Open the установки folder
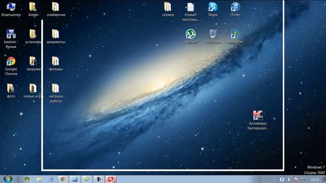This screenshot has width=326, height=183. click(x=33, y=37)
